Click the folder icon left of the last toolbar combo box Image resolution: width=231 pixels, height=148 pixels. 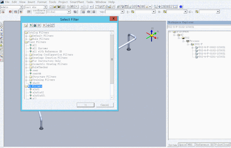tap(197, 12)
